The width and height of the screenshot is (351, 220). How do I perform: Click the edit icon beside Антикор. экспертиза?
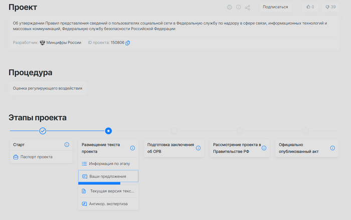coord(84,203)
